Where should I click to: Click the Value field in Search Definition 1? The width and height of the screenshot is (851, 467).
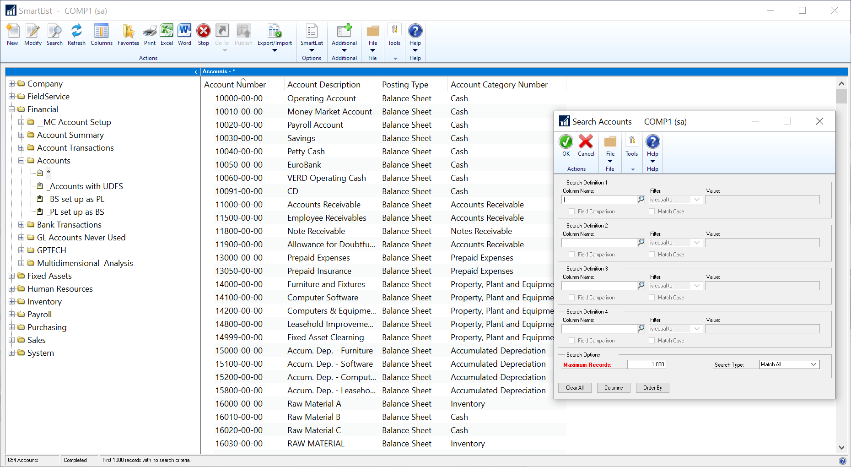[x=762, y=199]
